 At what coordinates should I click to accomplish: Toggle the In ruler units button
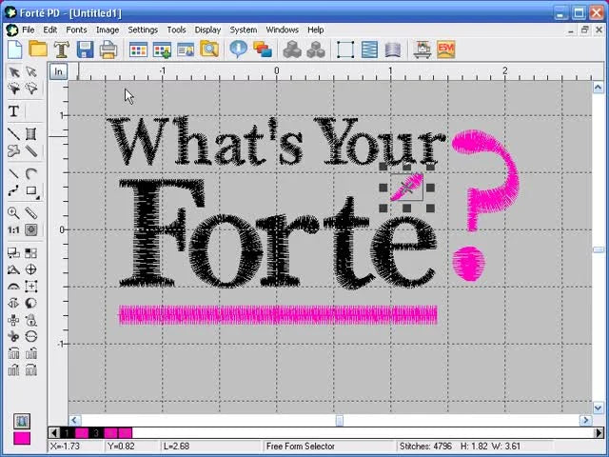point(58,71)
